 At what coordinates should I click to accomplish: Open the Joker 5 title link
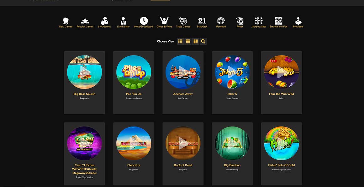(232, 94)
